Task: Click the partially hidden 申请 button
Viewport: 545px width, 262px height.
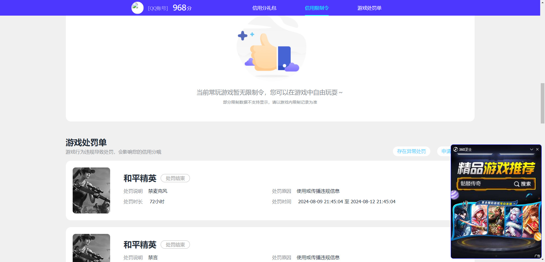Action: coord(445,151)
